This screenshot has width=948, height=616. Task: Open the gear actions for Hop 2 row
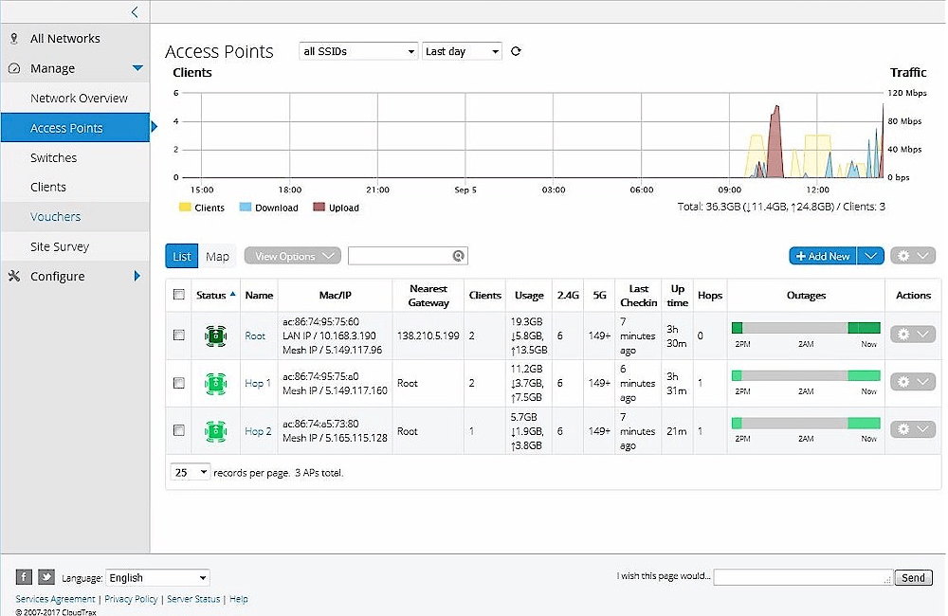coord(912,429)
